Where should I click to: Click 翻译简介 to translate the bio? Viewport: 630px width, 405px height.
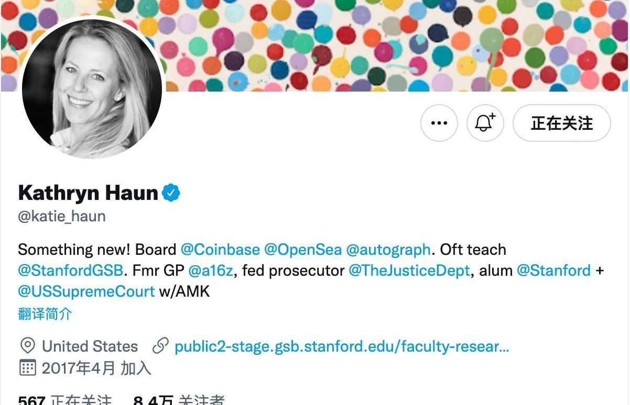(45, 314)
